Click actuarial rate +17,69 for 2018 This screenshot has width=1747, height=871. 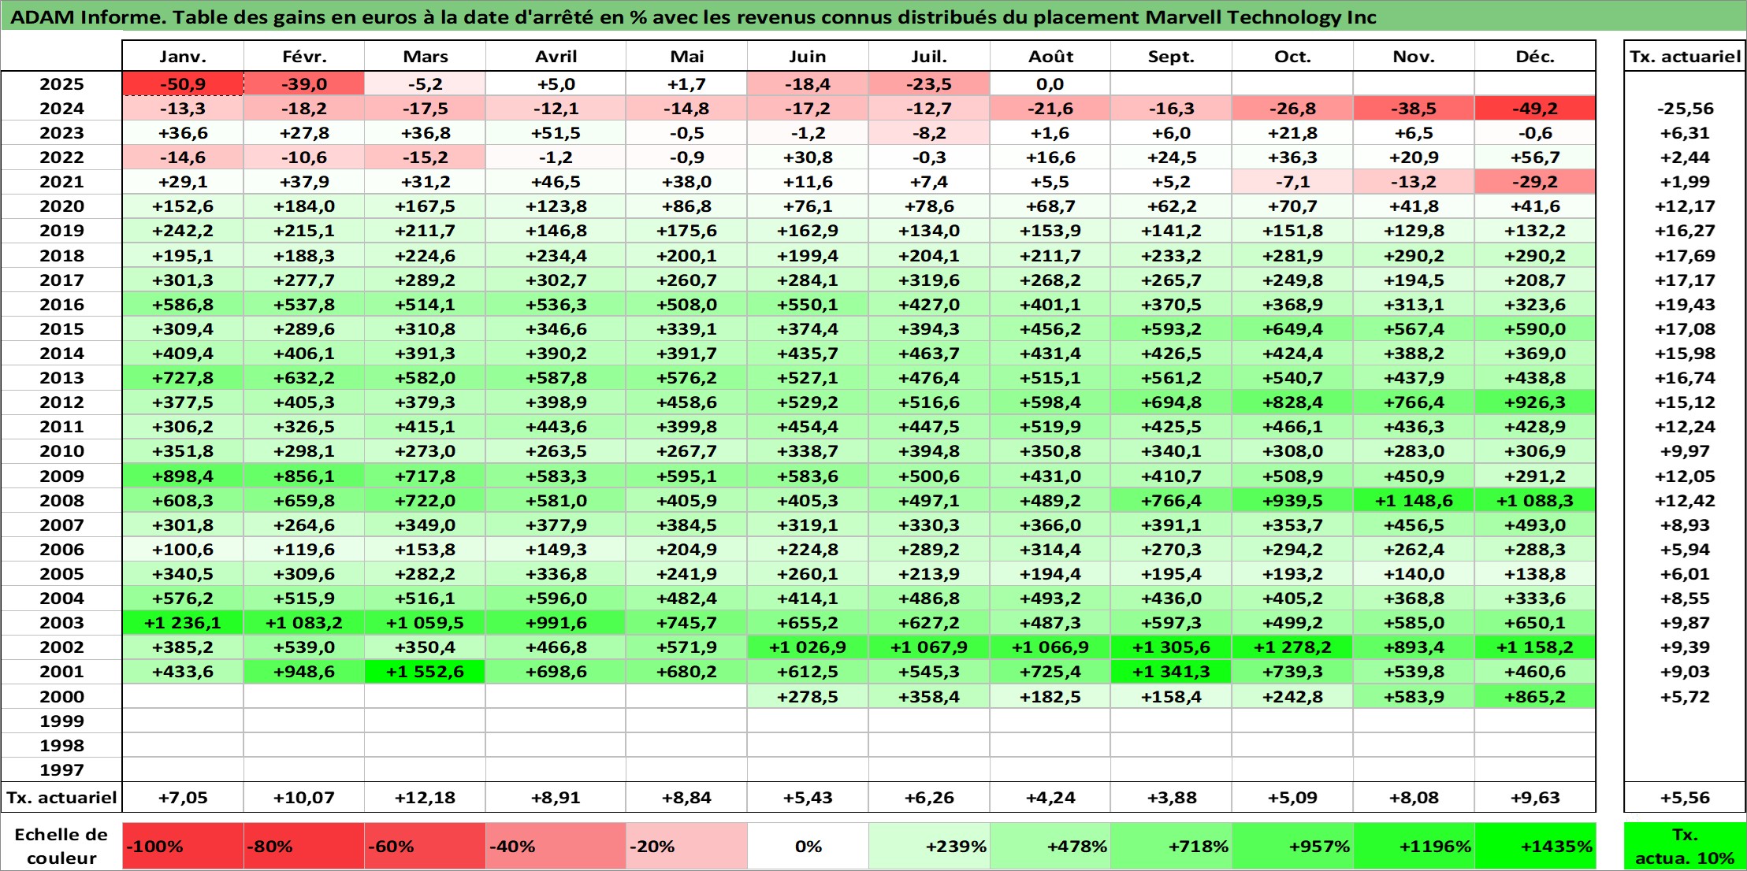[x=1685, y=256]
